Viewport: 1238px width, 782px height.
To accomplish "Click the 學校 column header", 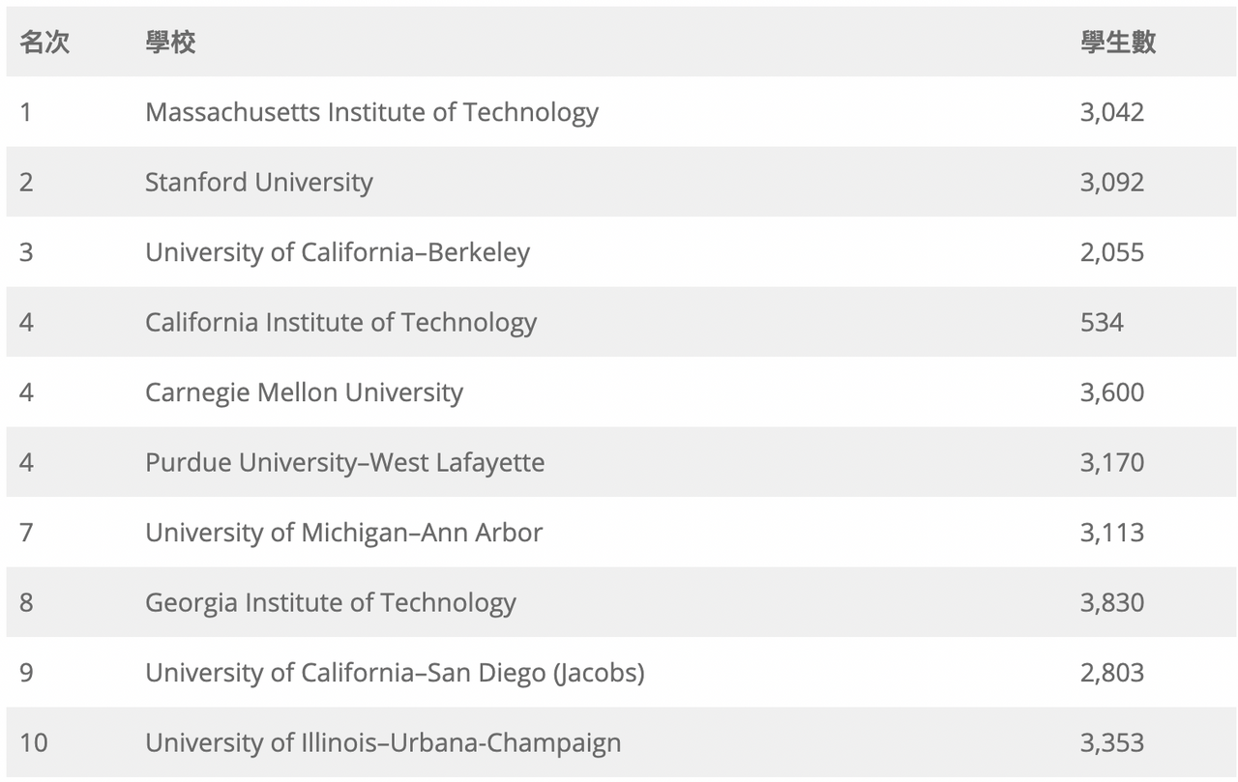I will [170, 42].
